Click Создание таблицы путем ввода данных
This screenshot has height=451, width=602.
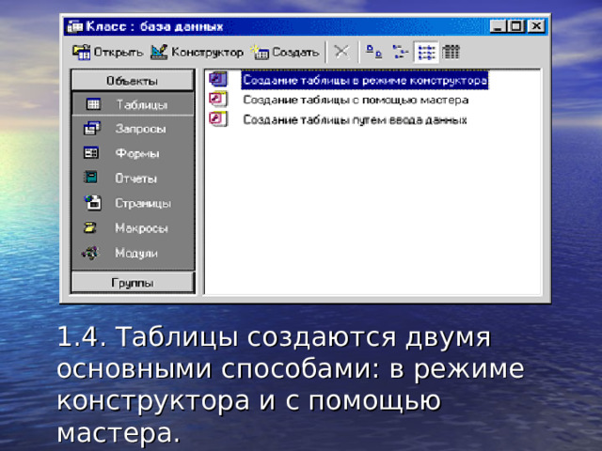coord(355,119)
